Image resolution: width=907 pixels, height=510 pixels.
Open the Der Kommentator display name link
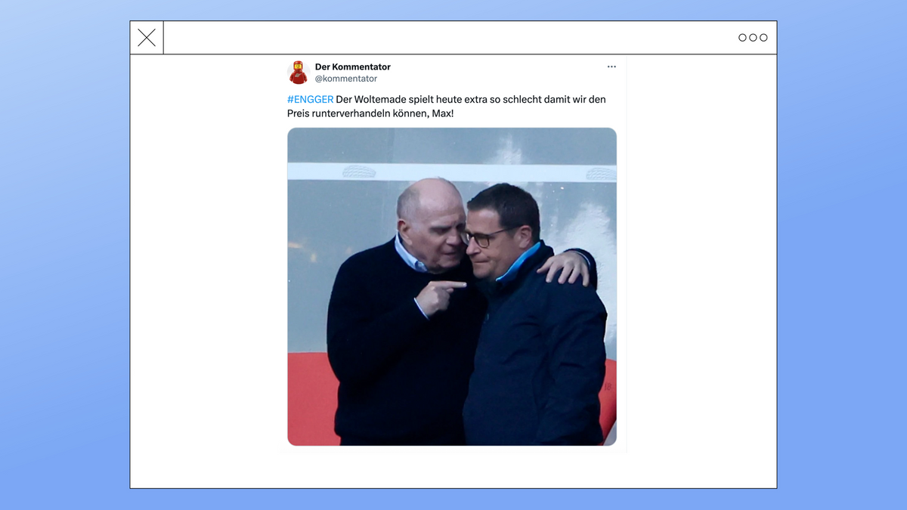pyautogui.click(x=353, y=66)
